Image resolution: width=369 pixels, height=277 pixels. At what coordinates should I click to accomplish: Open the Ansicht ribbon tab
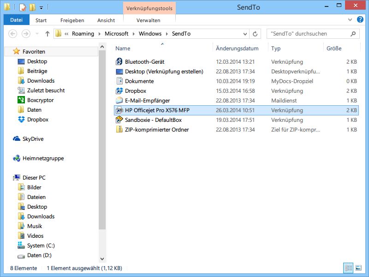106,20
